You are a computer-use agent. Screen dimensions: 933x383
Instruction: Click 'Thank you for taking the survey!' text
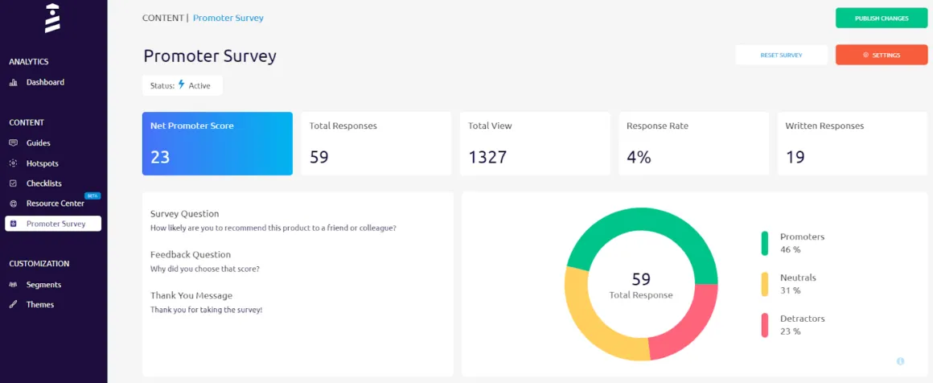206,310
